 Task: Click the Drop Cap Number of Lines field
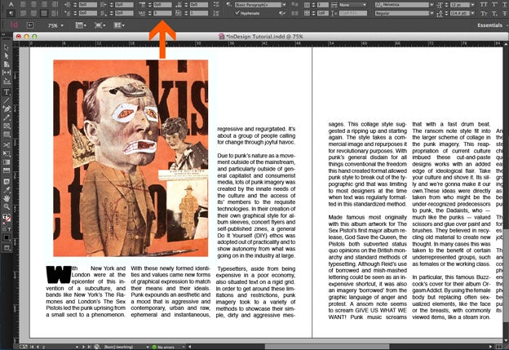coord(162,13)
